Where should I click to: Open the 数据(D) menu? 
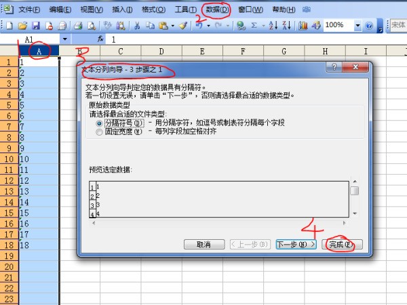(217, 9)
